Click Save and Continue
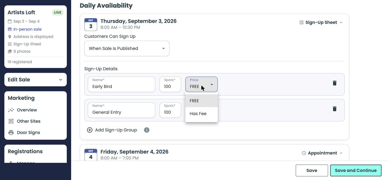This screenshot has width=388, height=180. [x=356, y=171]
